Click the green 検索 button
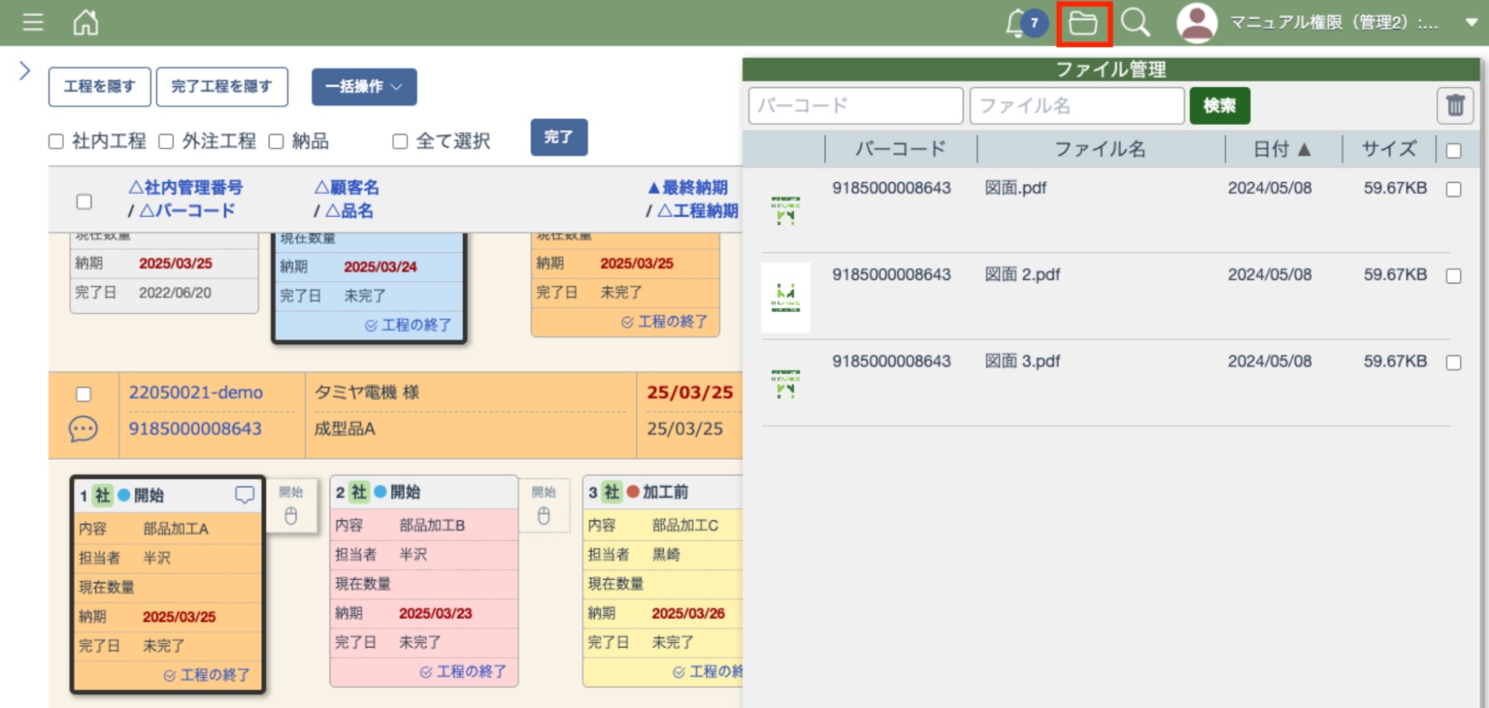Image resolution: width=1489 pixels, height=708 pixels. [1219, 106]
